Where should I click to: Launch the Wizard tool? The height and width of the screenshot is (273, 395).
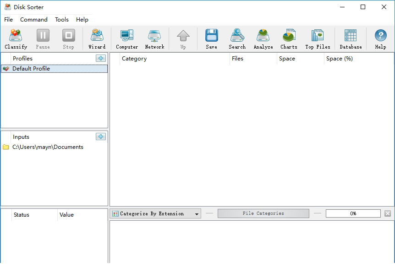(97, 39)
